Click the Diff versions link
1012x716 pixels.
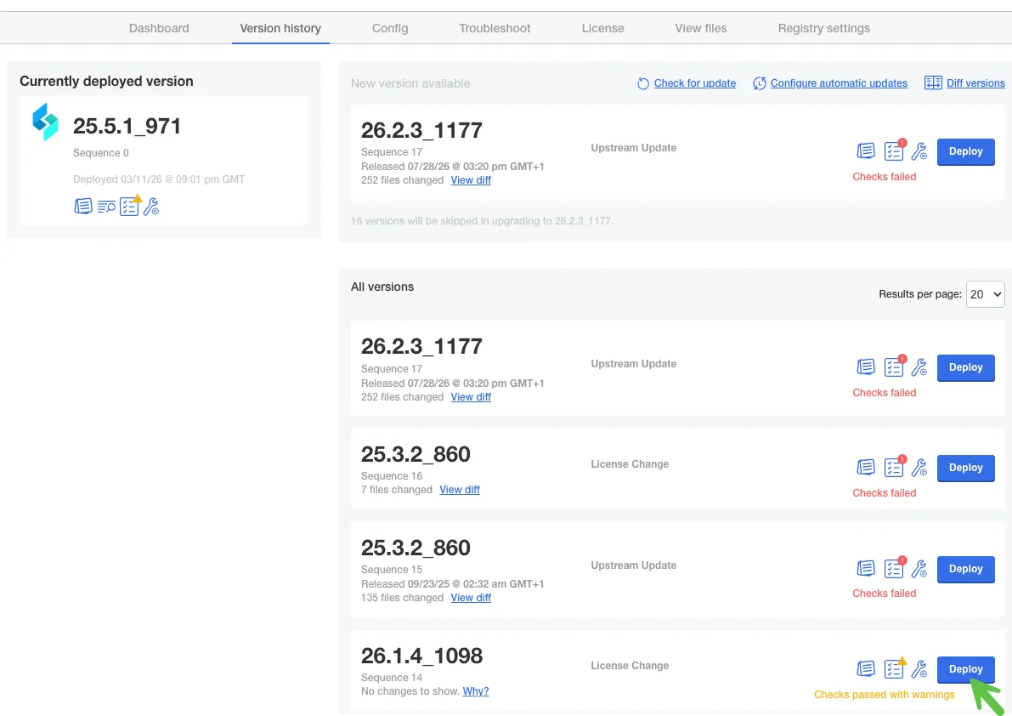point(975,83)
